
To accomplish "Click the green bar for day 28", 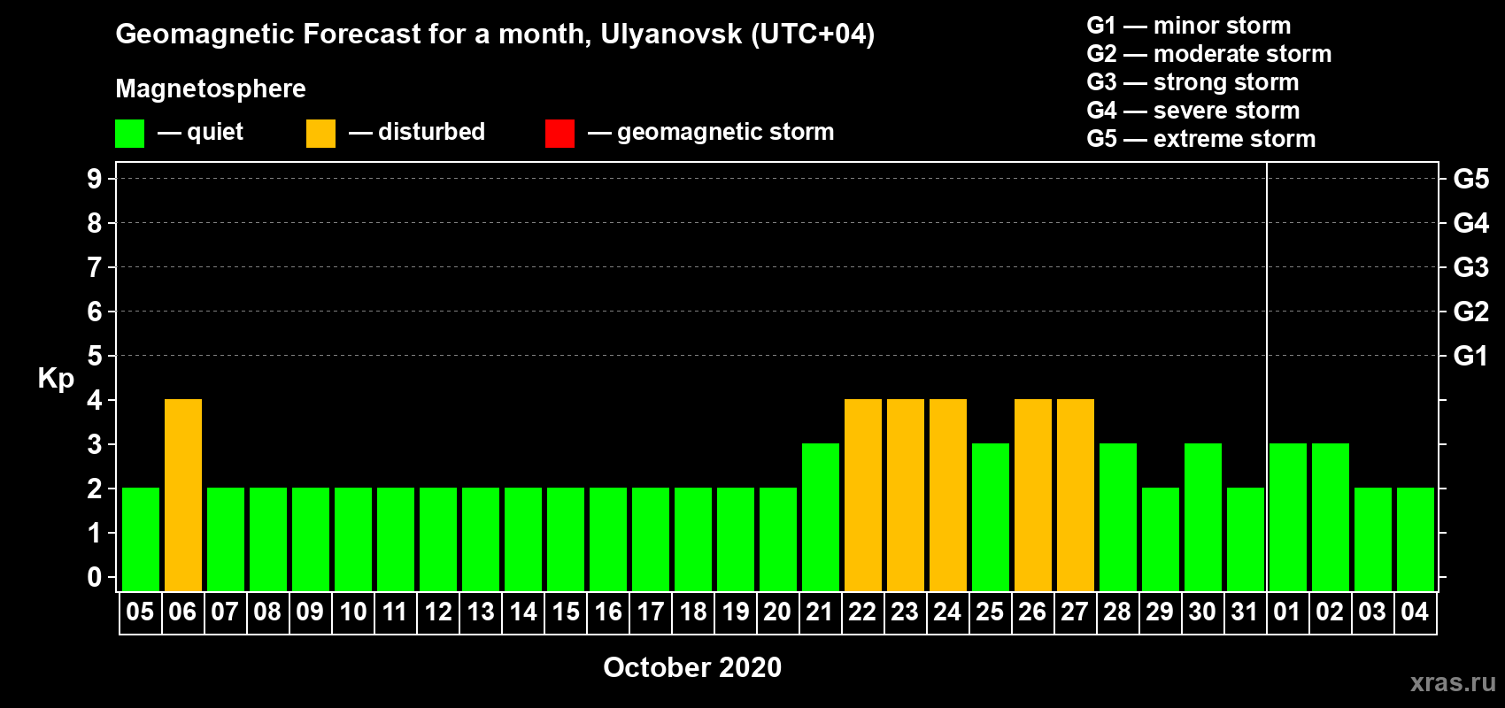I will point(1118,517).
